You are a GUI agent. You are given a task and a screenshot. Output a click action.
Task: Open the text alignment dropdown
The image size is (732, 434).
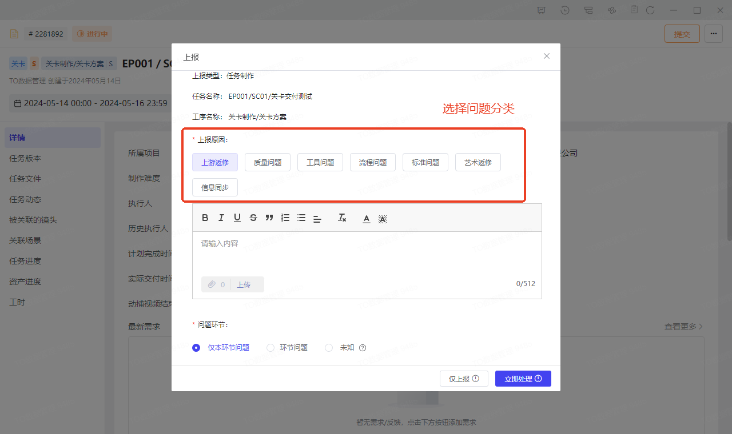coord(317,218)
